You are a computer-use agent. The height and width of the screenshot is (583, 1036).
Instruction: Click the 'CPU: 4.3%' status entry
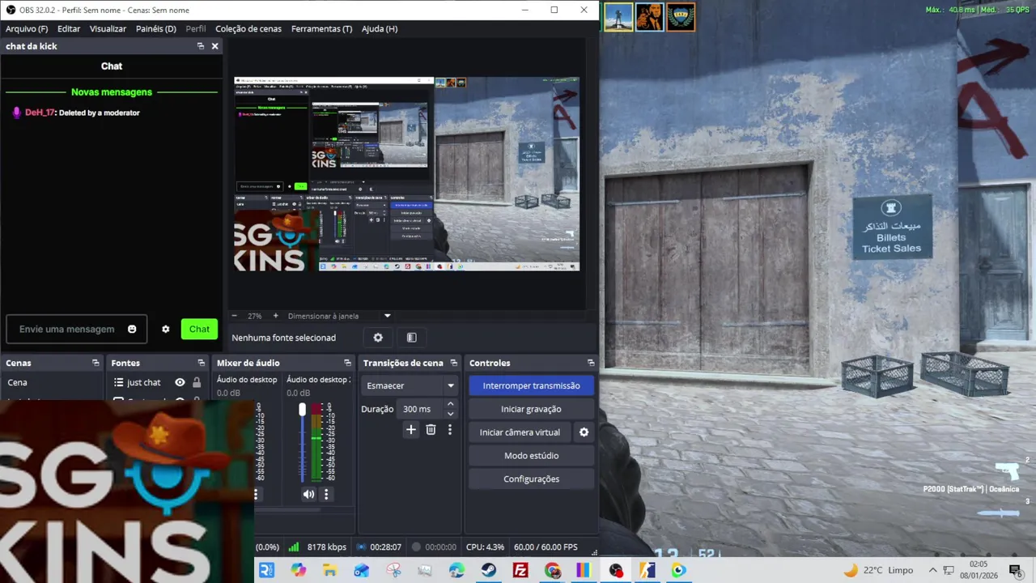coord(485,547)
